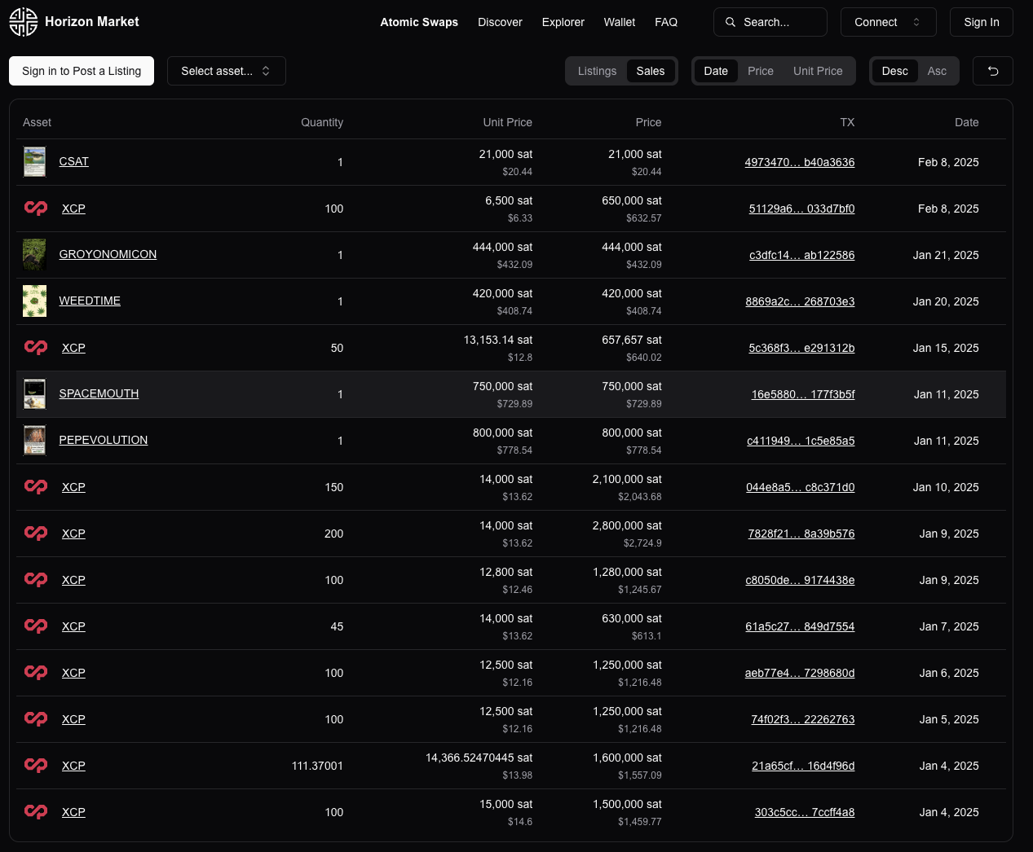Viewport: 1033px width, 852px height.
Task: Open transaction 16e5880… 177f3b5f
Action: [x=803, y=394]
